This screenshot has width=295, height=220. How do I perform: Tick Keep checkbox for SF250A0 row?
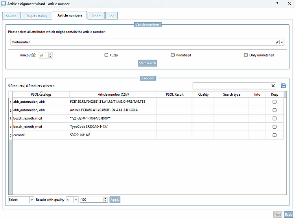click(275, 127)
